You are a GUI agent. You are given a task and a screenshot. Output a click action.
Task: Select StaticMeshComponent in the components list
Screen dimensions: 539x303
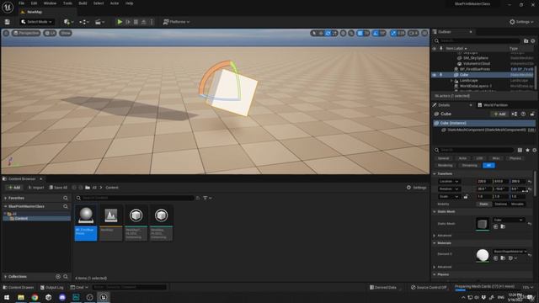click(x=487, y=130)
